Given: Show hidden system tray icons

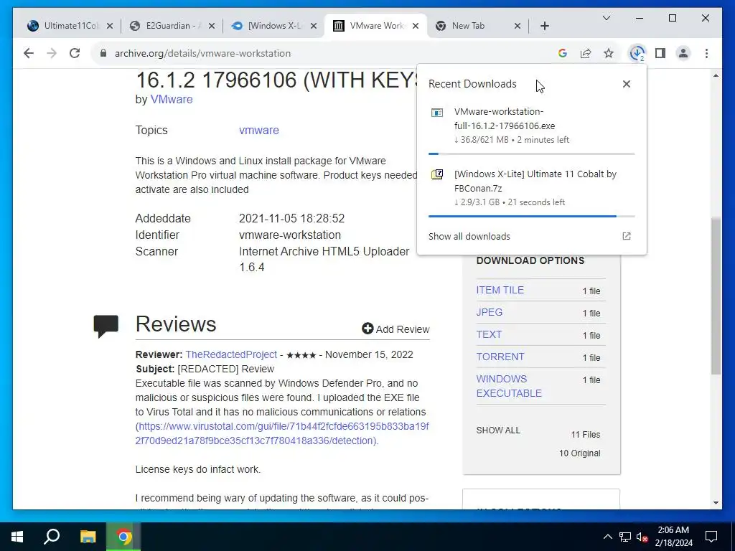Looking at the screenshot, I should (x=607, y=537).
